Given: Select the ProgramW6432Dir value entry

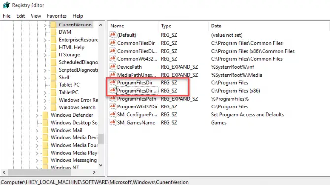Looking at the screenshot, I should pyautogui.click(x=137, y=106).
